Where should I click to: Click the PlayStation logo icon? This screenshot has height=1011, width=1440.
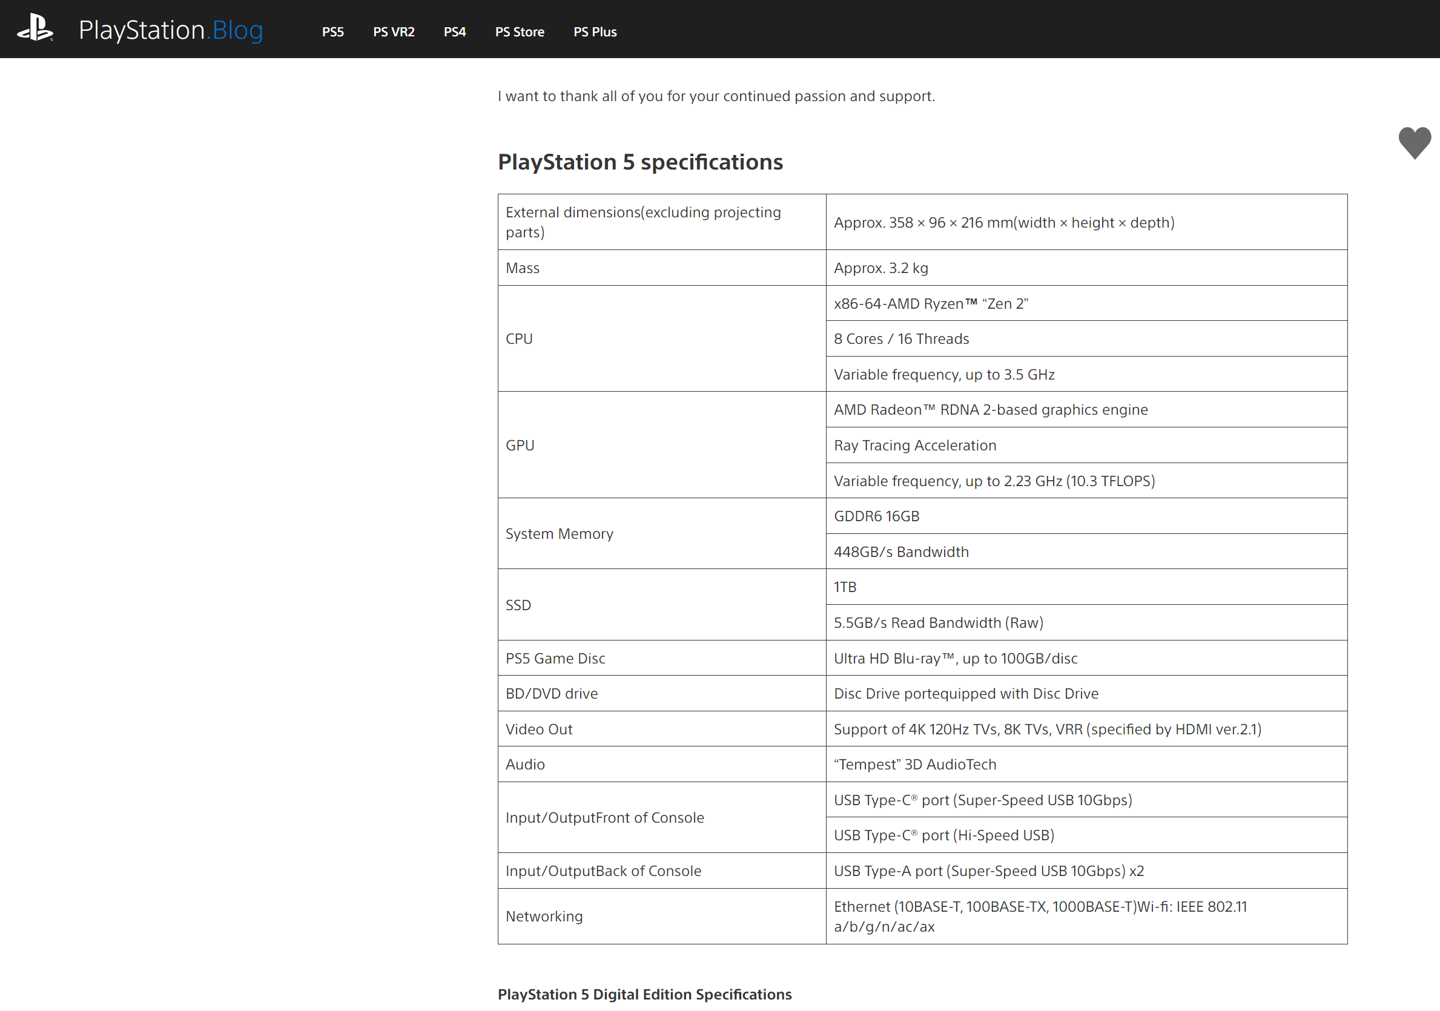(x=35, y=29)
